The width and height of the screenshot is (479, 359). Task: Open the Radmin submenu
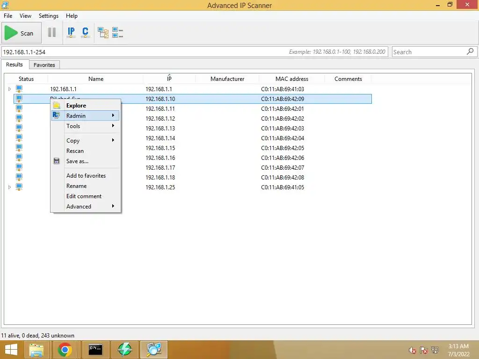coord(85,115)
